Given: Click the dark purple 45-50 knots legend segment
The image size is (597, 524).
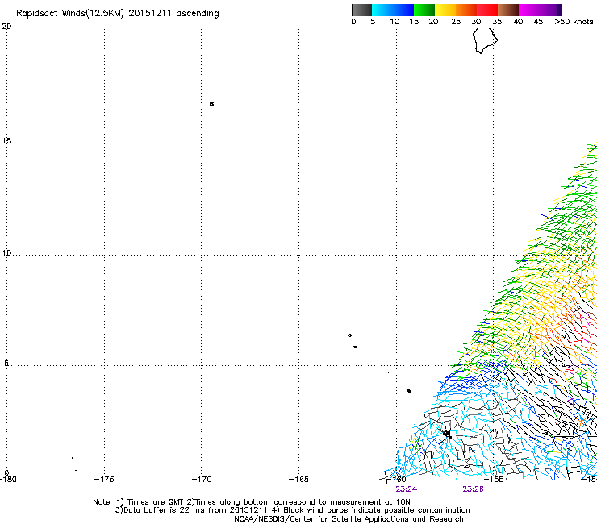Looking at the screenshot, I should coord(550,10).
